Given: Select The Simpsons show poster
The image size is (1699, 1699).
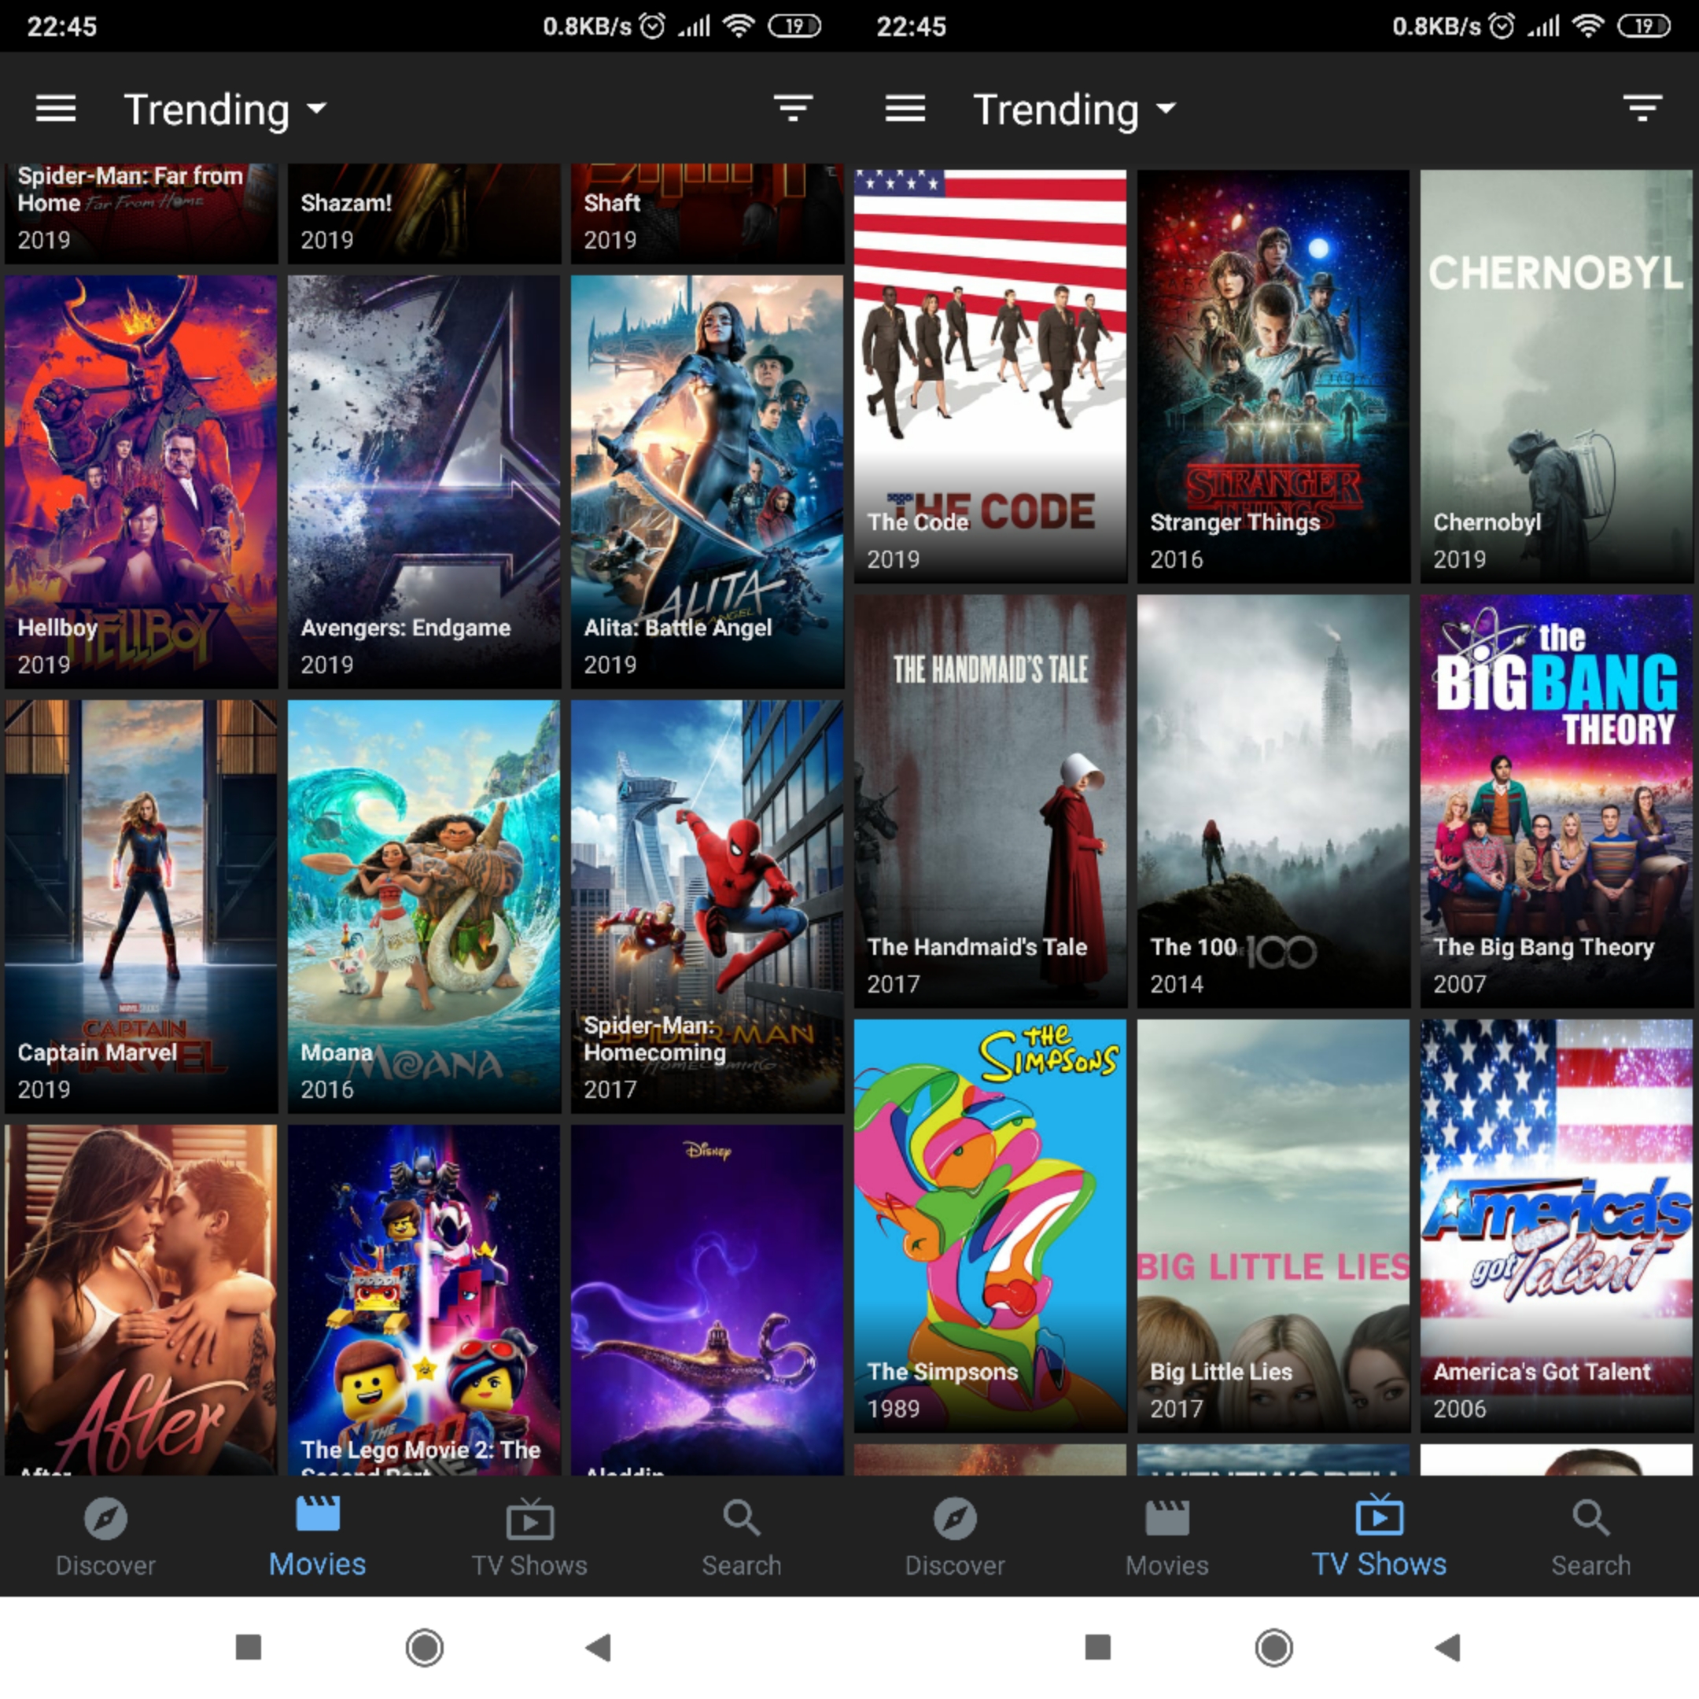Looking at the screenshot, I should pyautogui.click(x=990, y=1225).
